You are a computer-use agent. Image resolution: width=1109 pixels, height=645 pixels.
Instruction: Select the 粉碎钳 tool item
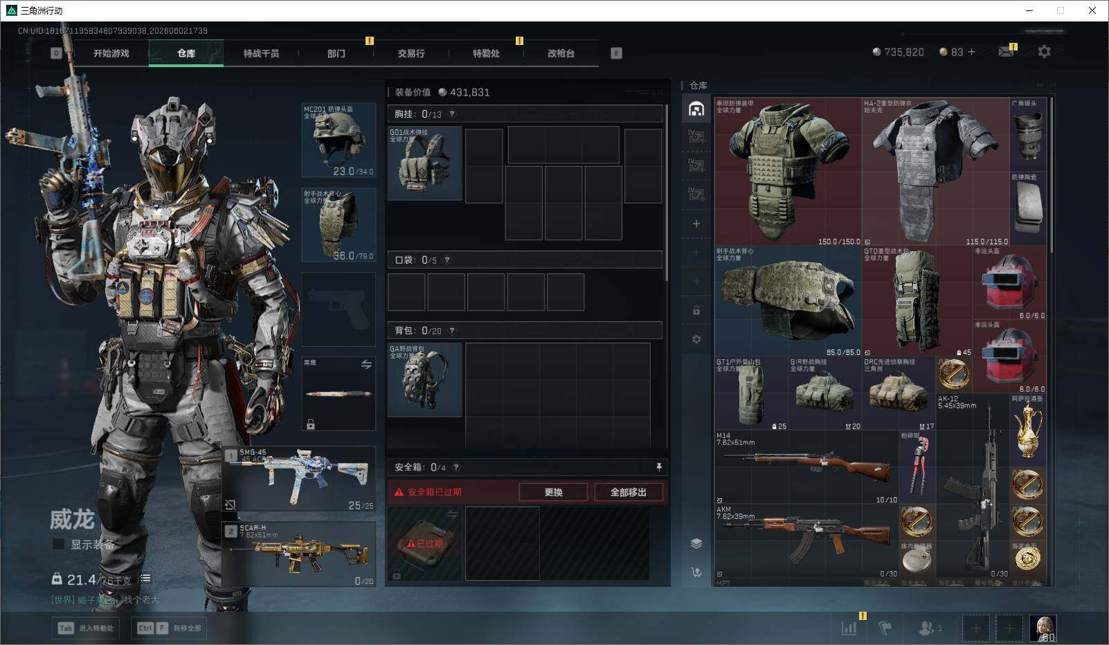click(917, 468)
